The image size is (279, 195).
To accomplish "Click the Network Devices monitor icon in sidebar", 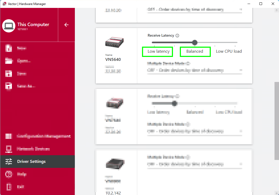I will (9, 149).
